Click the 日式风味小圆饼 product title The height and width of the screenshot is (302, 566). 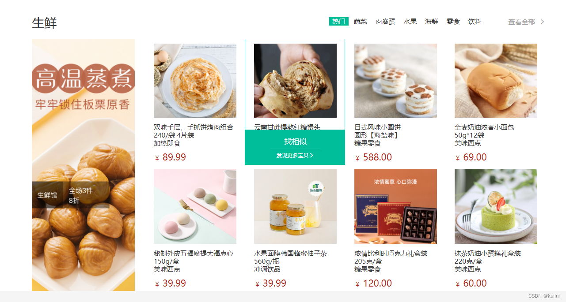pyautogui.click(x=377, y=127)
